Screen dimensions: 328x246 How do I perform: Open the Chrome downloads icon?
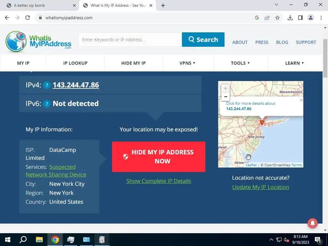[x=290, y=18]
